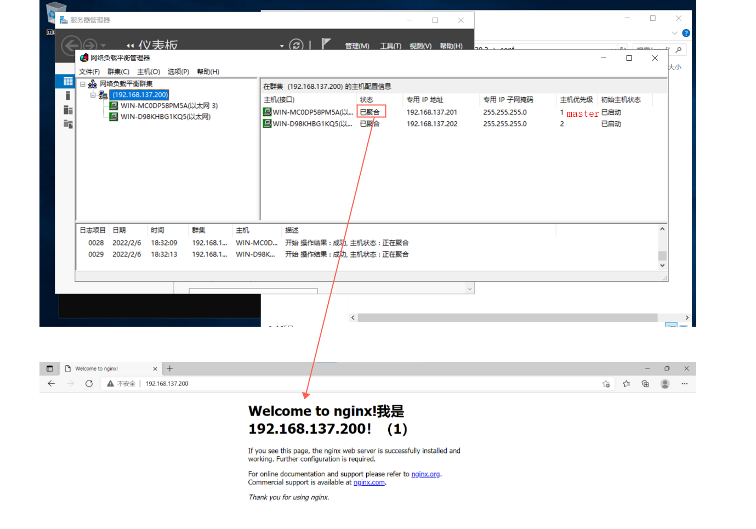This screenshot has height=529, width=756.
Task: Click the search magnifier in Explorer window
Action: (x=679, y=50)
